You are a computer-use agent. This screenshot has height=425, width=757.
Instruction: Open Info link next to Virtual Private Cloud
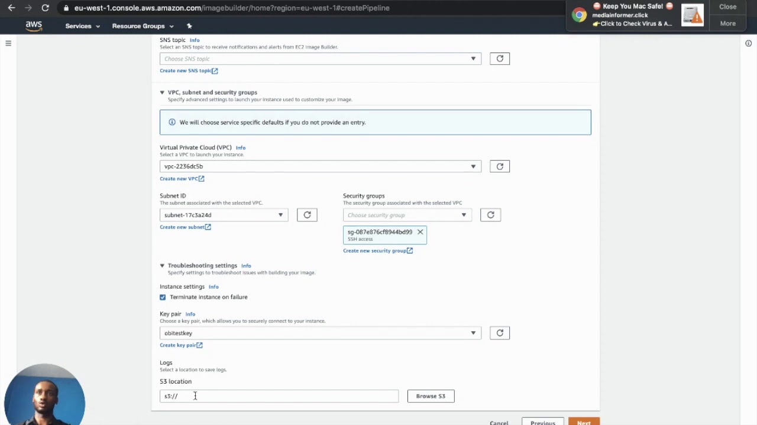click(241, 148)
